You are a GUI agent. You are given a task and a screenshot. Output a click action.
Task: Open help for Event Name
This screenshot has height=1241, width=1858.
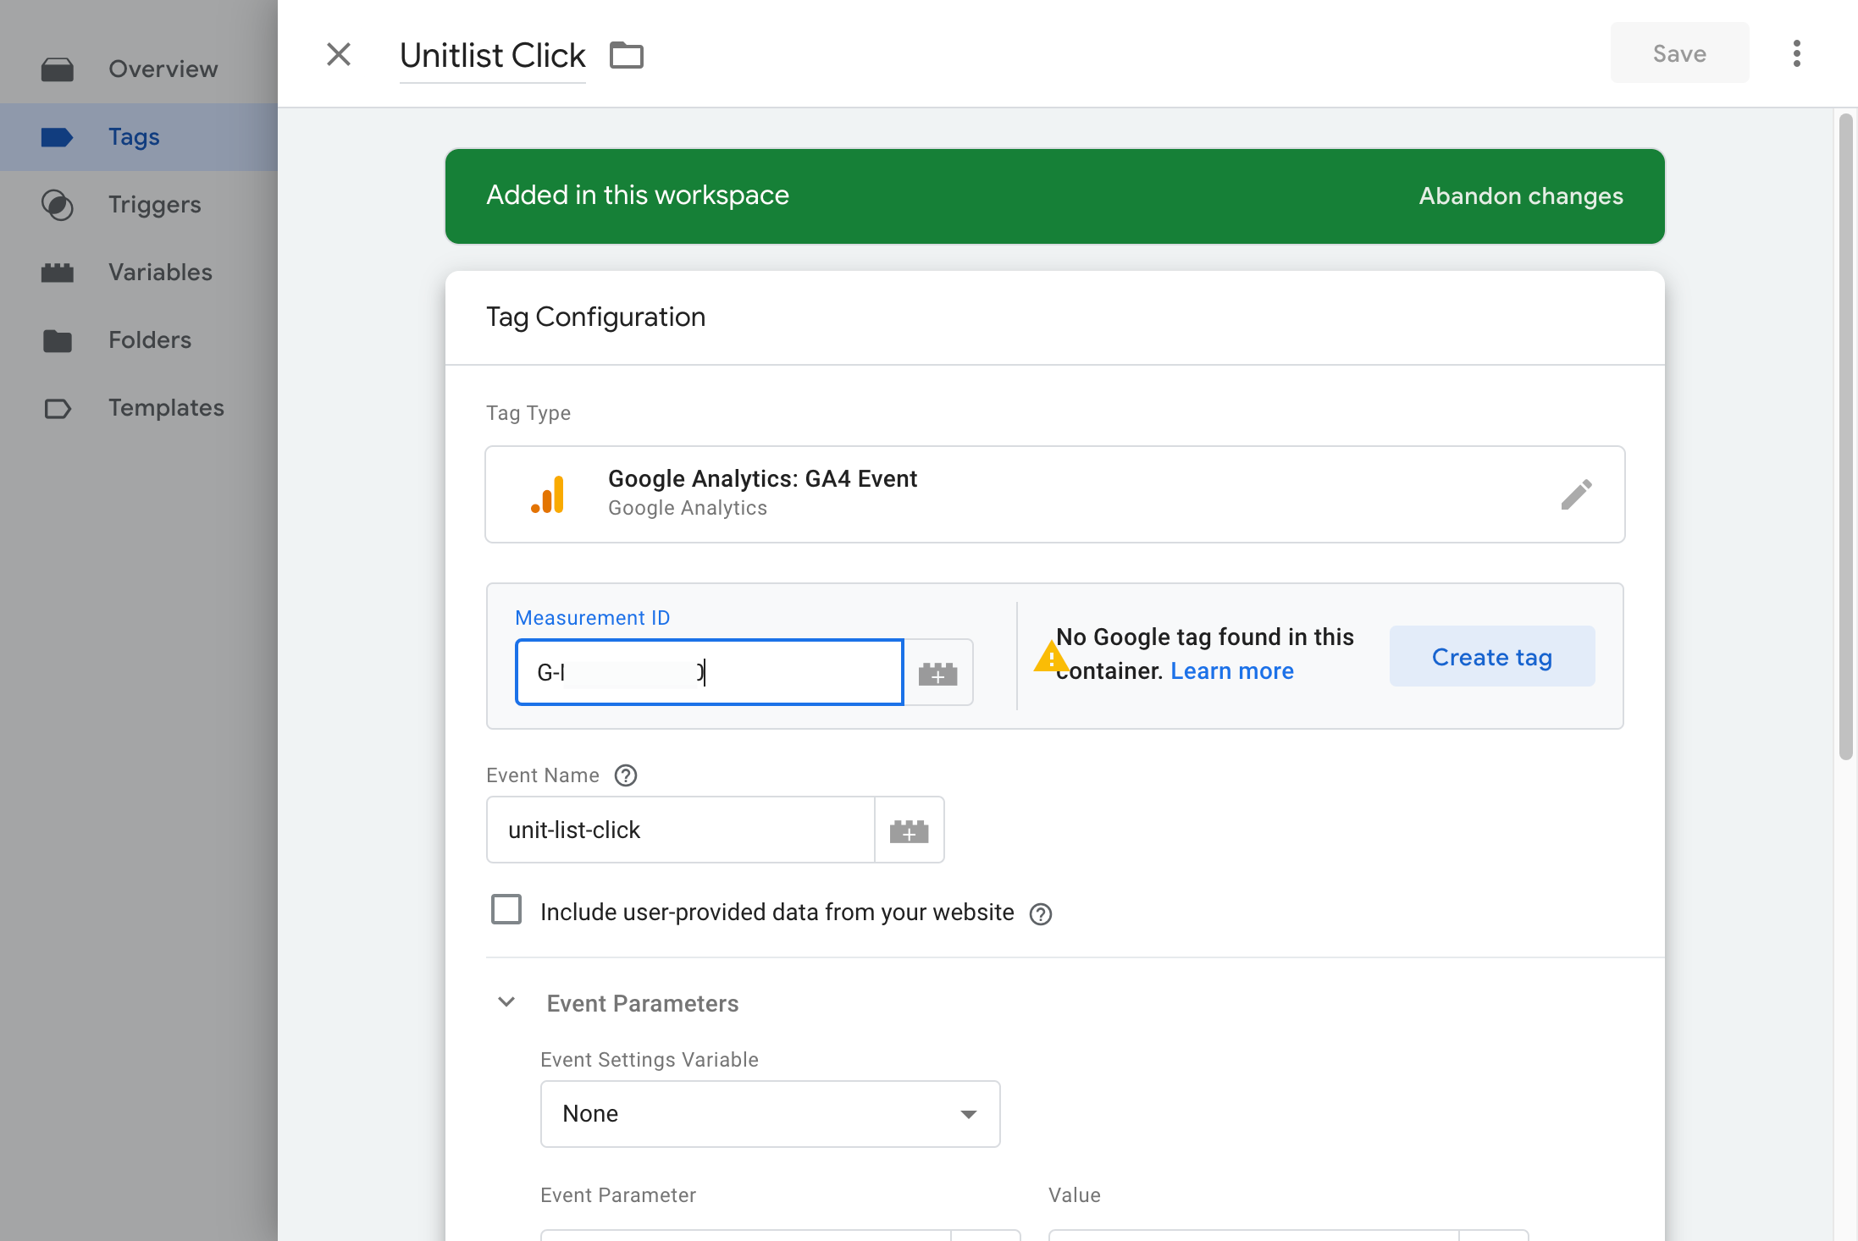pos(626,775)
